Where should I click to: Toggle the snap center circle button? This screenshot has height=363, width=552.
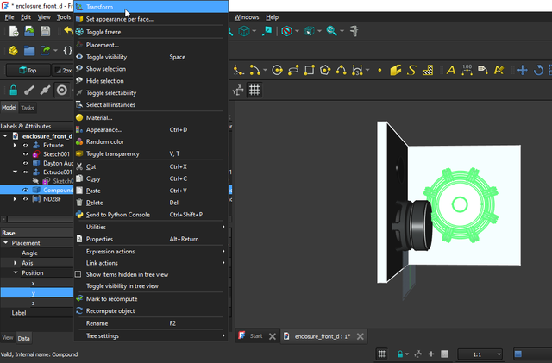click(61, 91)
